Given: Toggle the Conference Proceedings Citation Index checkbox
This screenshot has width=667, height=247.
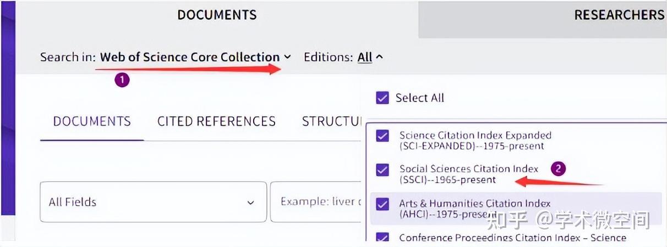Looking at the screenshot, I should [382, 238].
